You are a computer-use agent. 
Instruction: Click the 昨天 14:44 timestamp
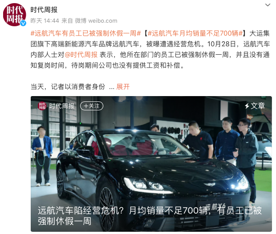pyautogui.click(x=45, y=21)
